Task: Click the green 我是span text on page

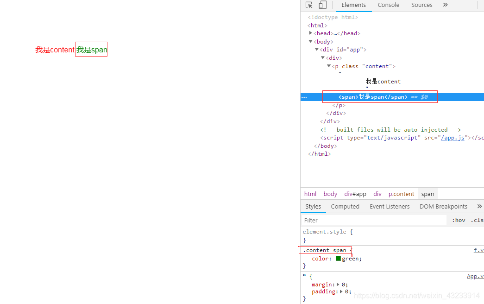Action: click(92, 50)
